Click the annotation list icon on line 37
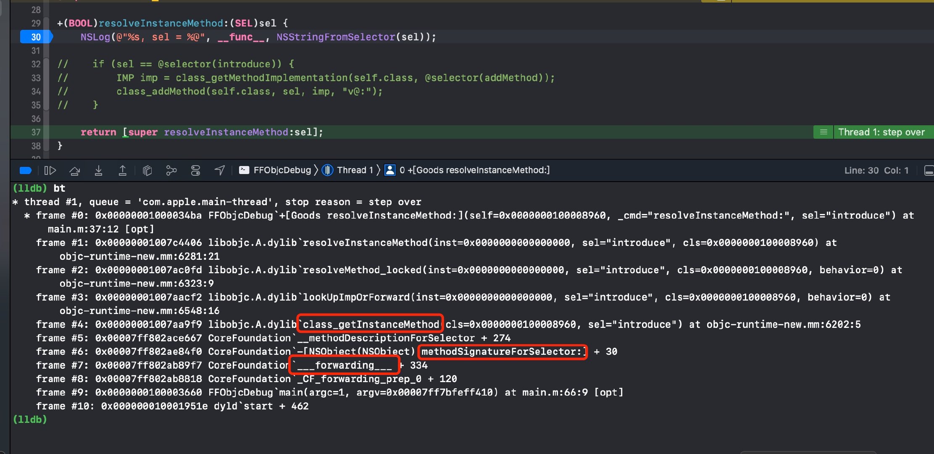Viewport: 934px width, 454px height. [823, 132]
